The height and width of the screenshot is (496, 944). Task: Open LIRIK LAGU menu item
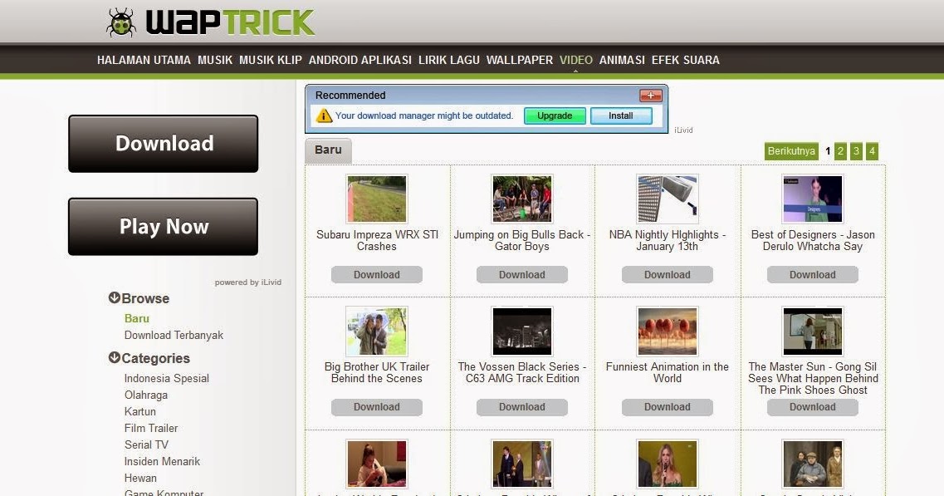[x=449, y=61]
